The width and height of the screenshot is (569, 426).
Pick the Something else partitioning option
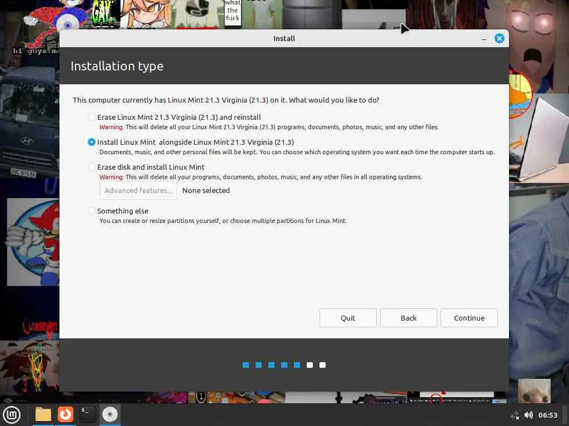(92, 211)
